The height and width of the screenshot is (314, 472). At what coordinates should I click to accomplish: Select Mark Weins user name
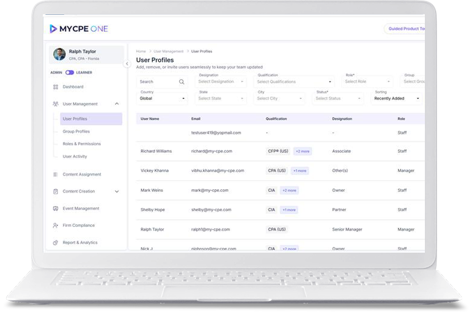tap(152, 190)
